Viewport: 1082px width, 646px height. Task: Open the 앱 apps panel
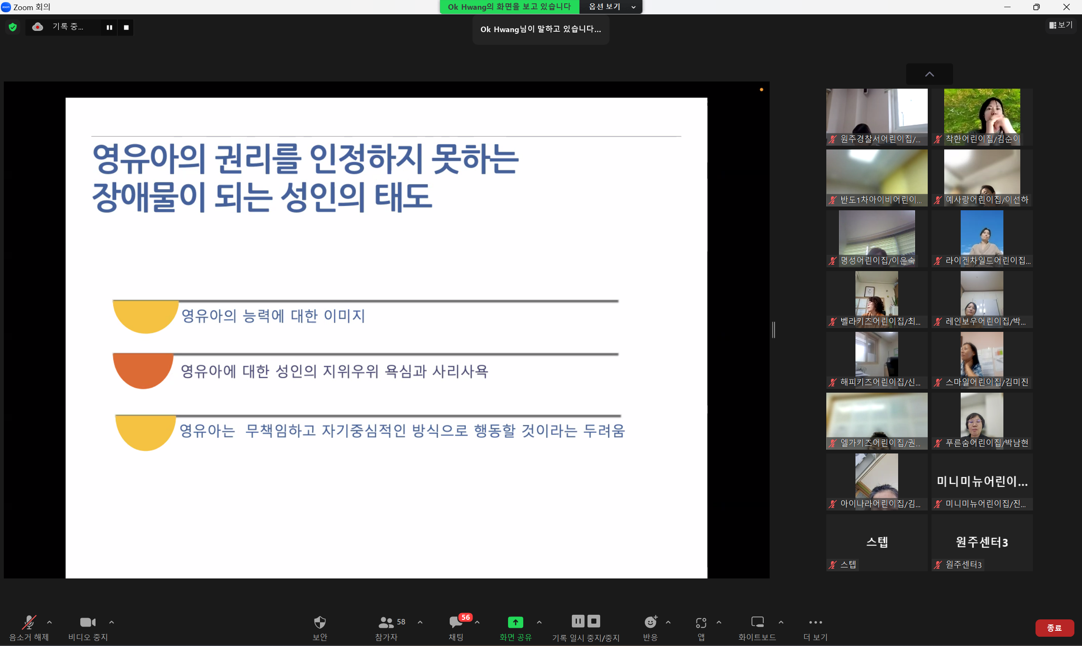coord(701,628)
